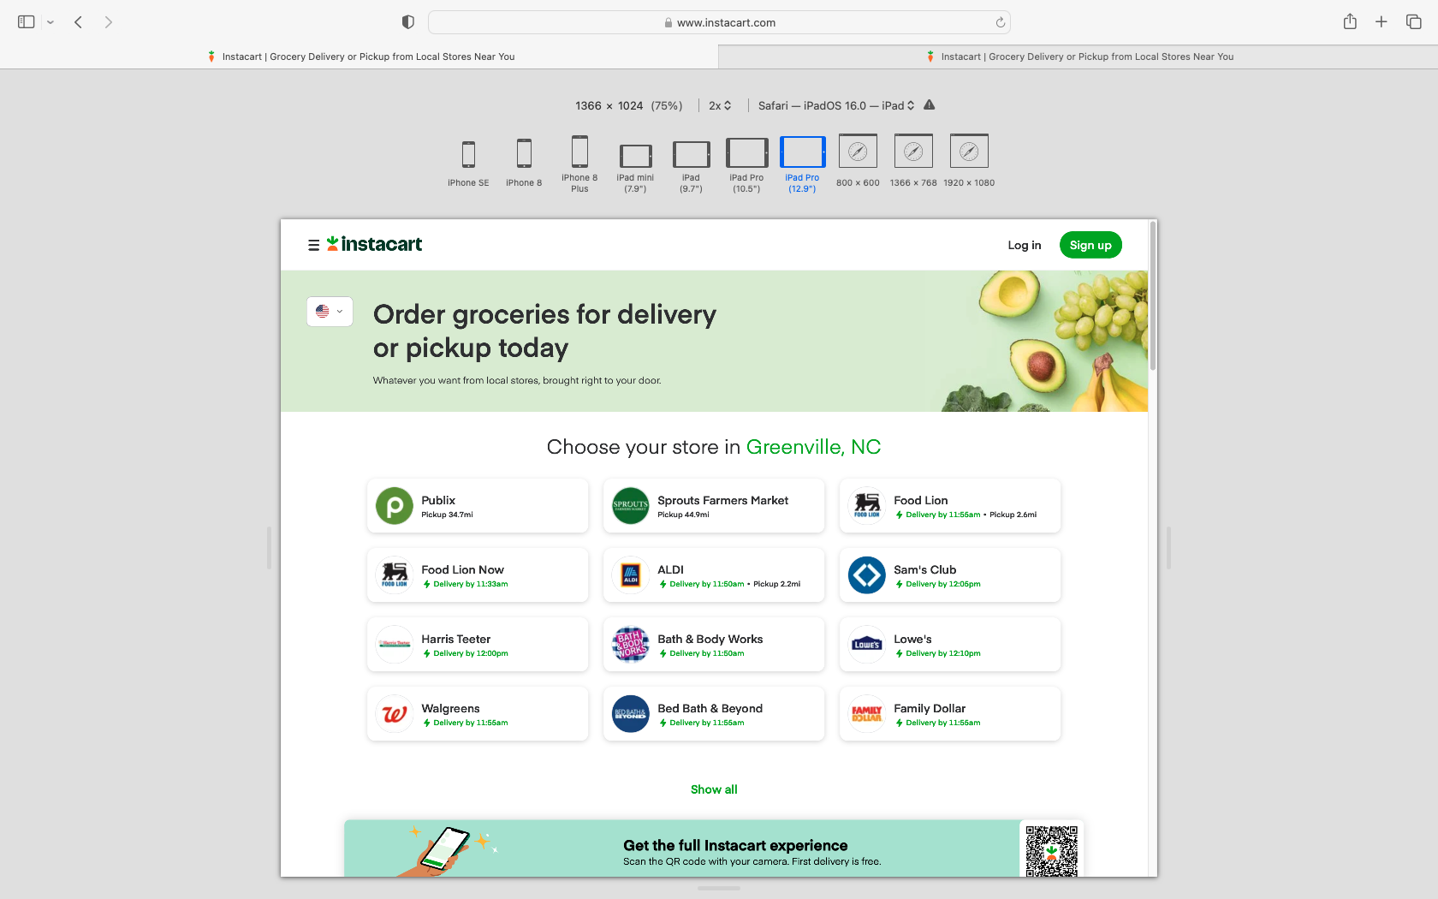
Task: Open the Instacart hamburger menu
Action: [x=313, y=245]
